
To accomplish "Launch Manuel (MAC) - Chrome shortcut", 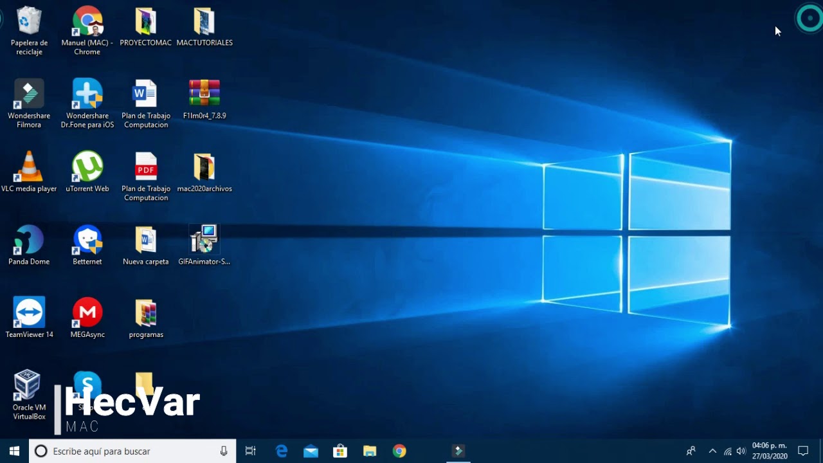I will 87,30.
